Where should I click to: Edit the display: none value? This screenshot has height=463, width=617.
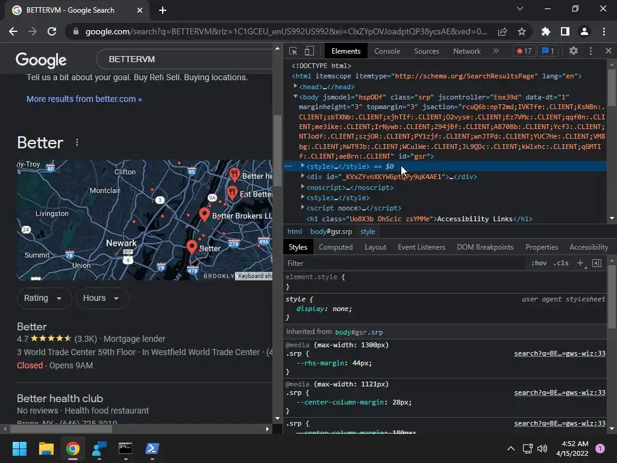click(x=342, y=309)
